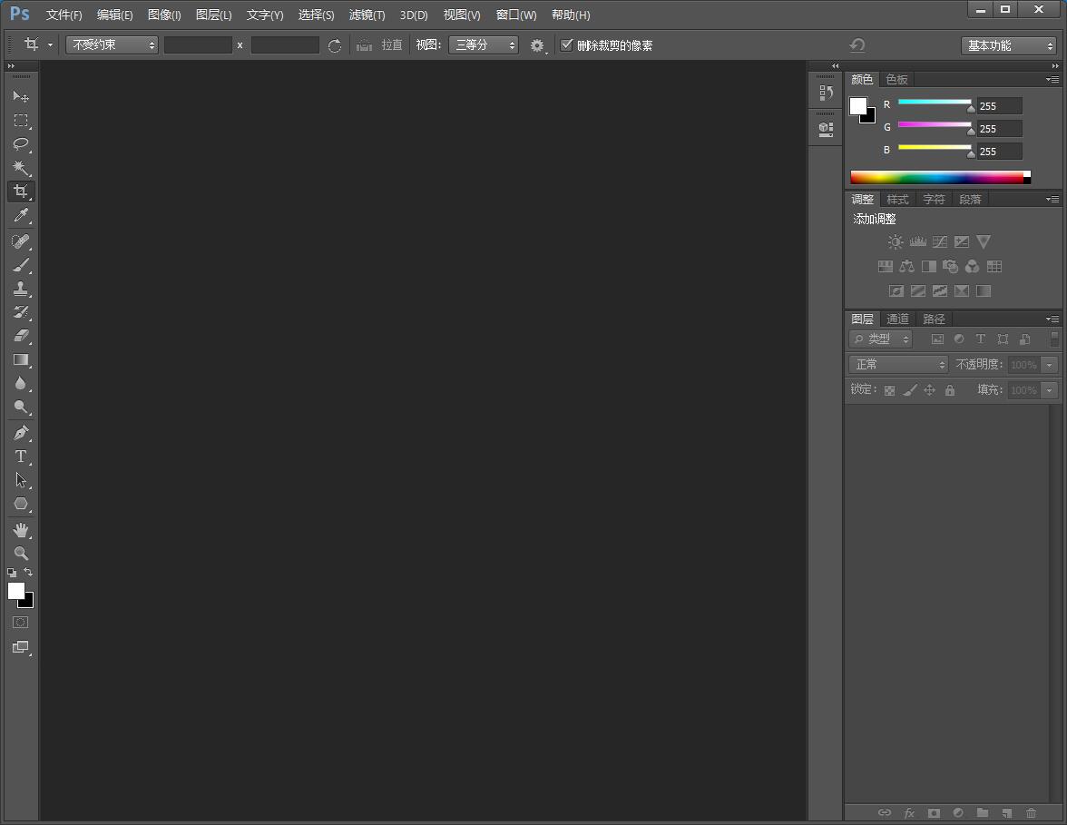The height and width of the screenshot is (825, 1067).
Task: Click the delete layer trash button
Action: point(1031,813)
